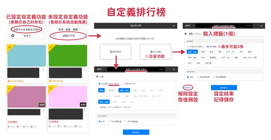
Task: Select 指定頻道動畫 radio in the genre dialog
Action: tap(126, 121)
